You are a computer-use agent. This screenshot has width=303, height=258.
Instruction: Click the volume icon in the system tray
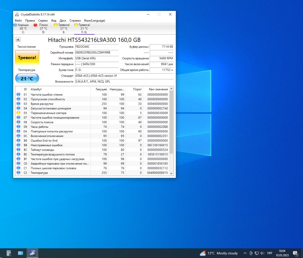[262, 253]
